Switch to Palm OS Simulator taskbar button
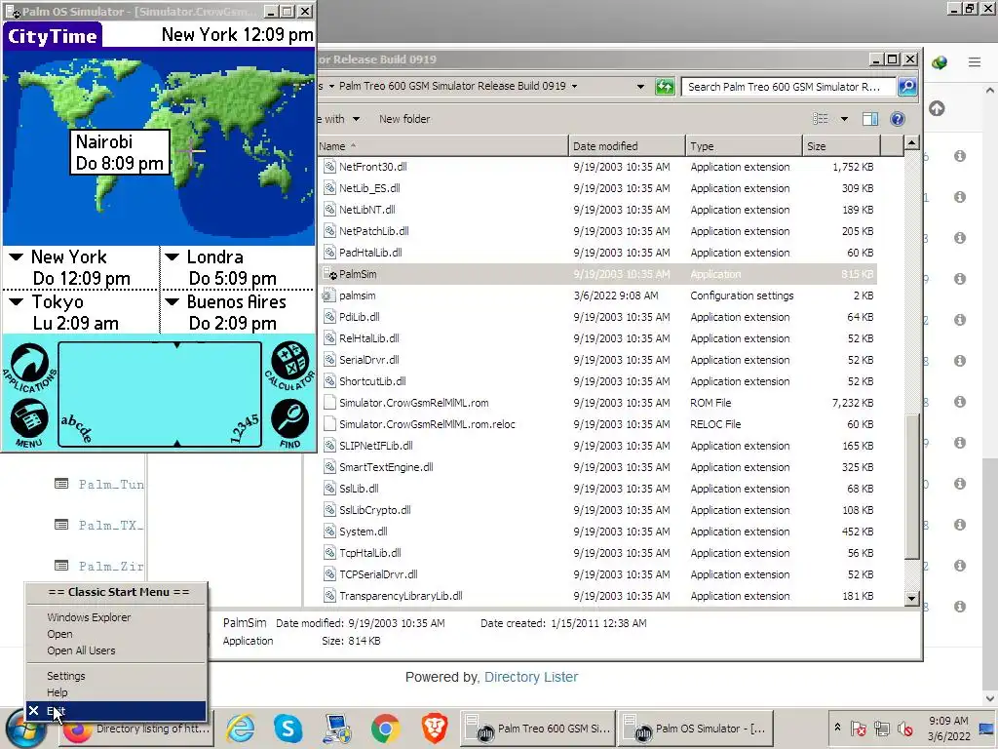This screenshot has height=749, width=998. click(x=696, y=729)
